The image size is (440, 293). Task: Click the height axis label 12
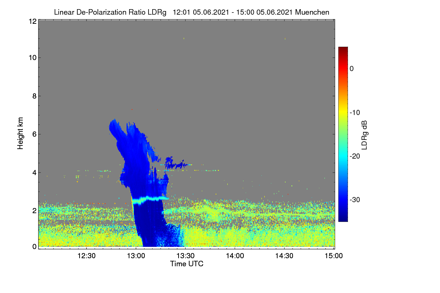(x=32, y=21)
